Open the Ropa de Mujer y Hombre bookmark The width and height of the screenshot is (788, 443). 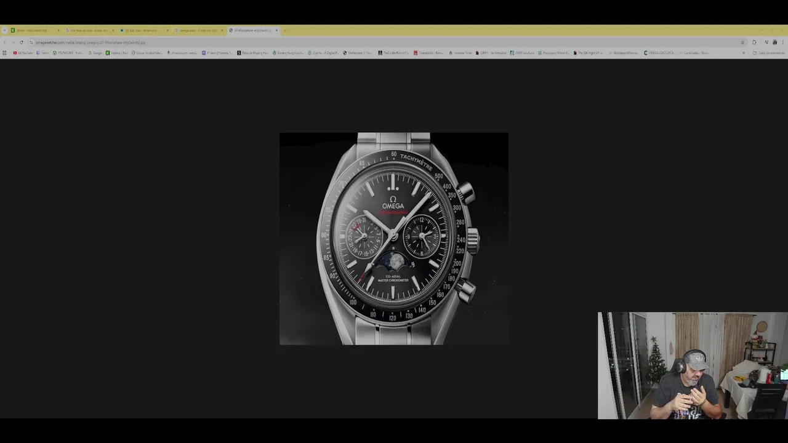point(252,53)
